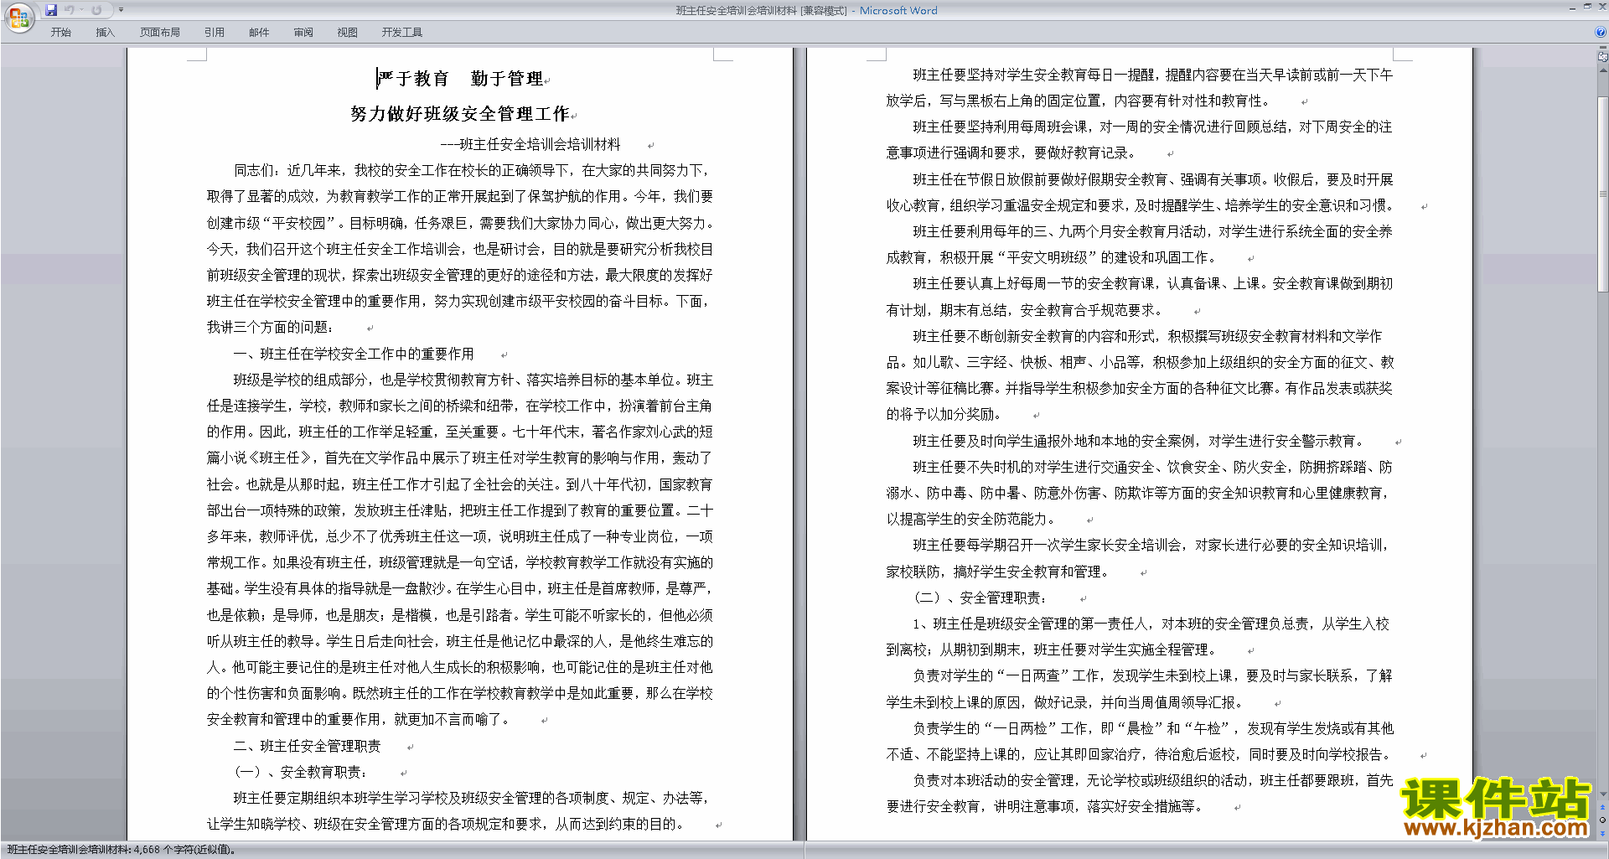This screenshot has height=859, width=1609.
Task: Place cursor in title '严于教育 勤于管理'
Action: click(x=460, y=79)
